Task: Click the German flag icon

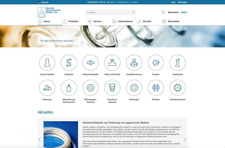Action: click(39, 2)
